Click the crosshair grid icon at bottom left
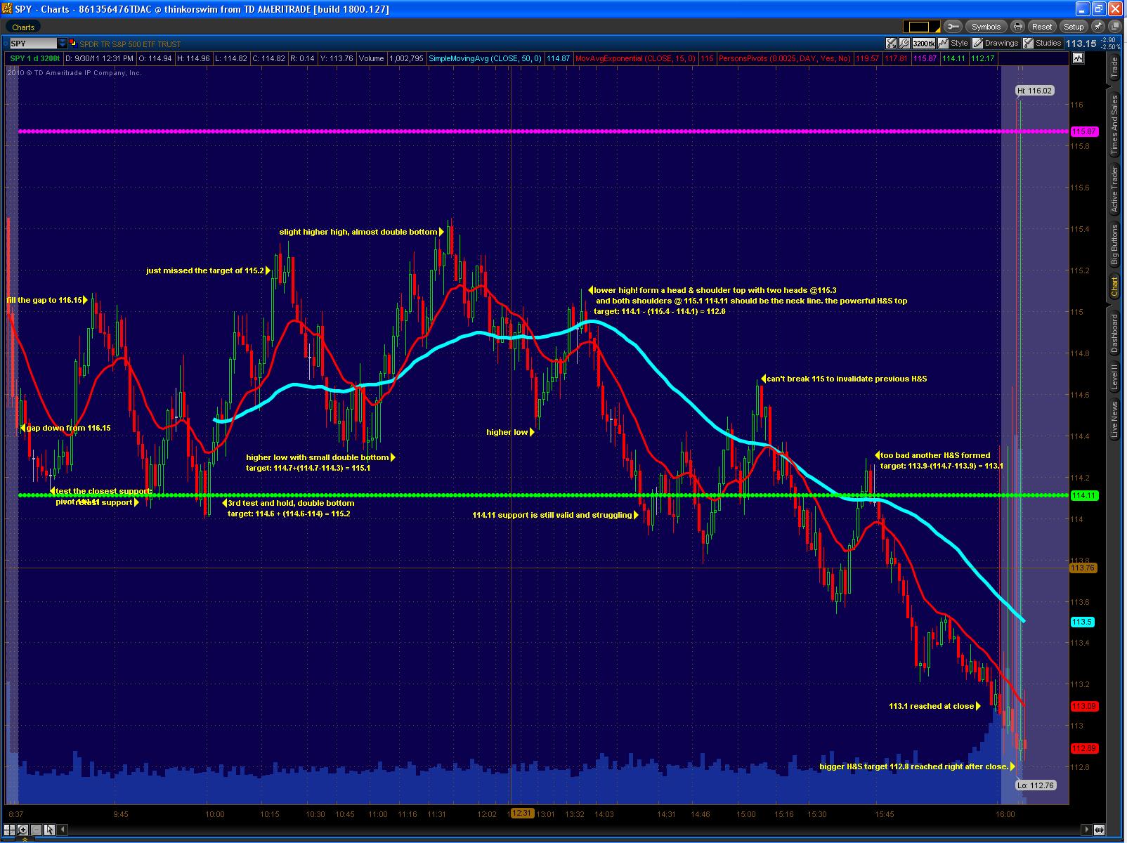1127x843 pixels. (x=9, y=830)
